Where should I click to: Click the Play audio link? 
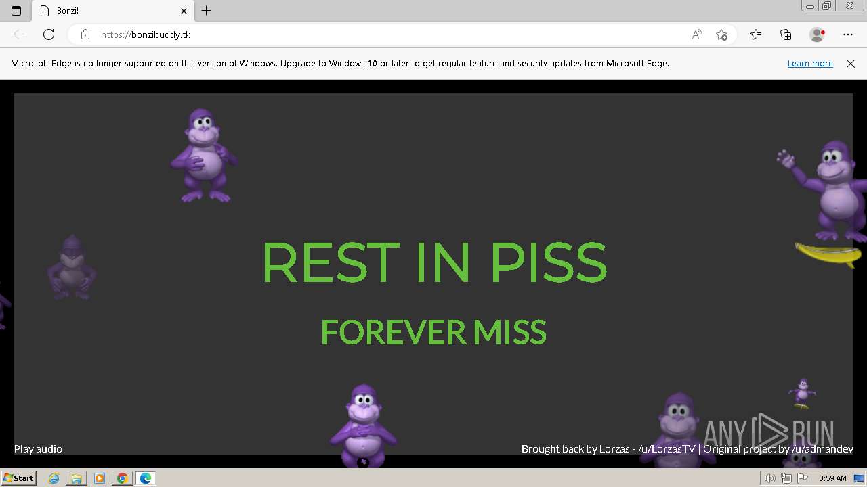point(38,448)
